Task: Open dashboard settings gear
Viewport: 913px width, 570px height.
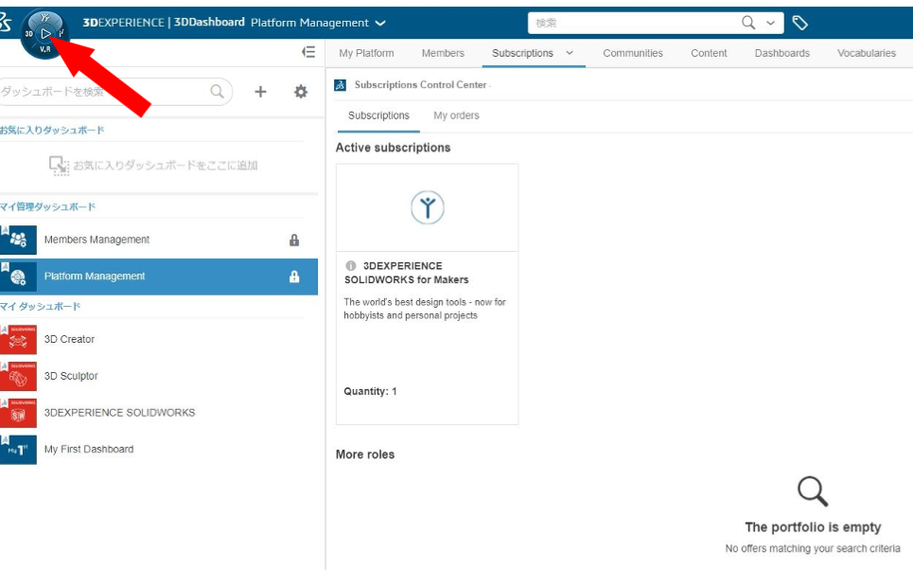Action: pos(301,92)
